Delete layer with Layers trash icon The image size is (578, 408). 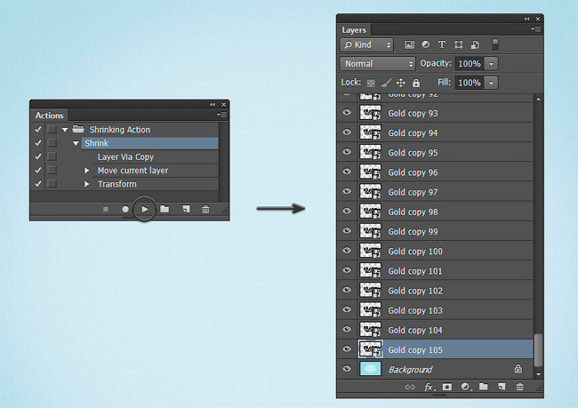520,387
